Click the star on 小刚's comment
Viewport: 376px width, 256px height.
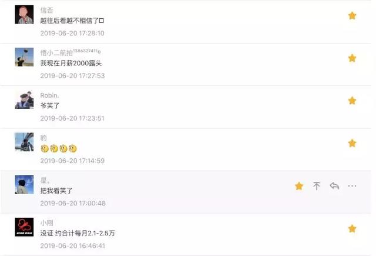tap(352, 228)
